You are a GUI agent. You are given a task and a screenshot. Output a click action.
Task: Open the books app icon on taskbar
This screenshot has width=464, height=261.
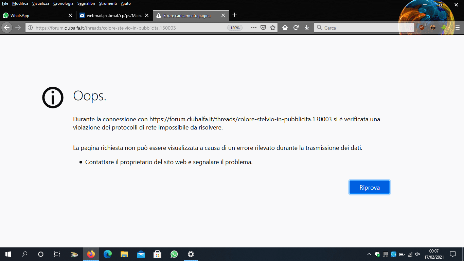tap(74, 254)
